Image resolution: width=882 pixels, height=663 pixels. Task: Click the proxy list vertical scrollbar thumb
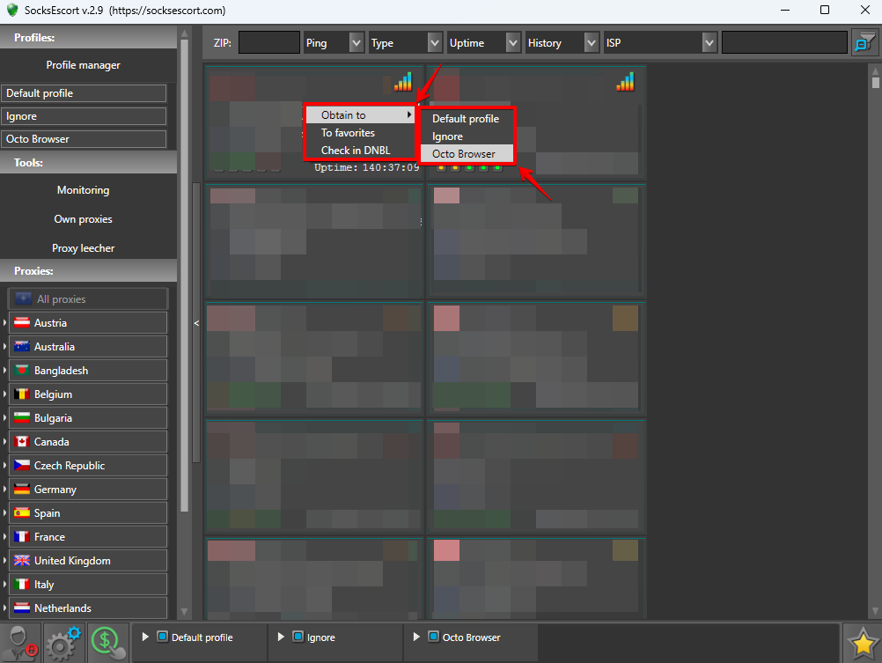coord(875,83)
